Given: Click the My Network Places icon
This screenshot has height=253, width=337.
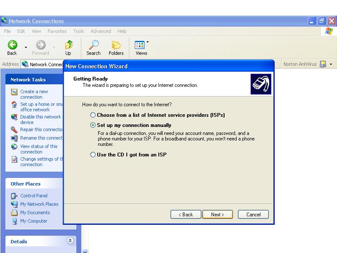Looking at the screenshot, I should pos(14,204).
